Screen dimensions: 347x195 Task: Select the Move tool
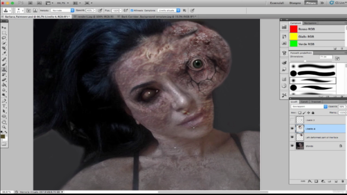(x=4, y=28)
